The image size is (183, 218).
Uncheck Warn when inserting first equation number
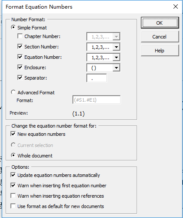pos(13,185)
